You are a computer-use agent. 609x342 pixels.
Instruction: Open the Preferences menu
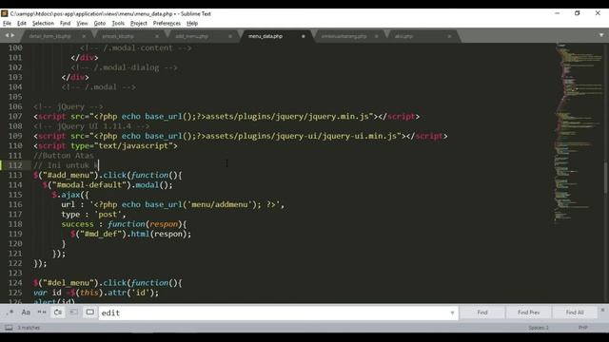[167, 23]
